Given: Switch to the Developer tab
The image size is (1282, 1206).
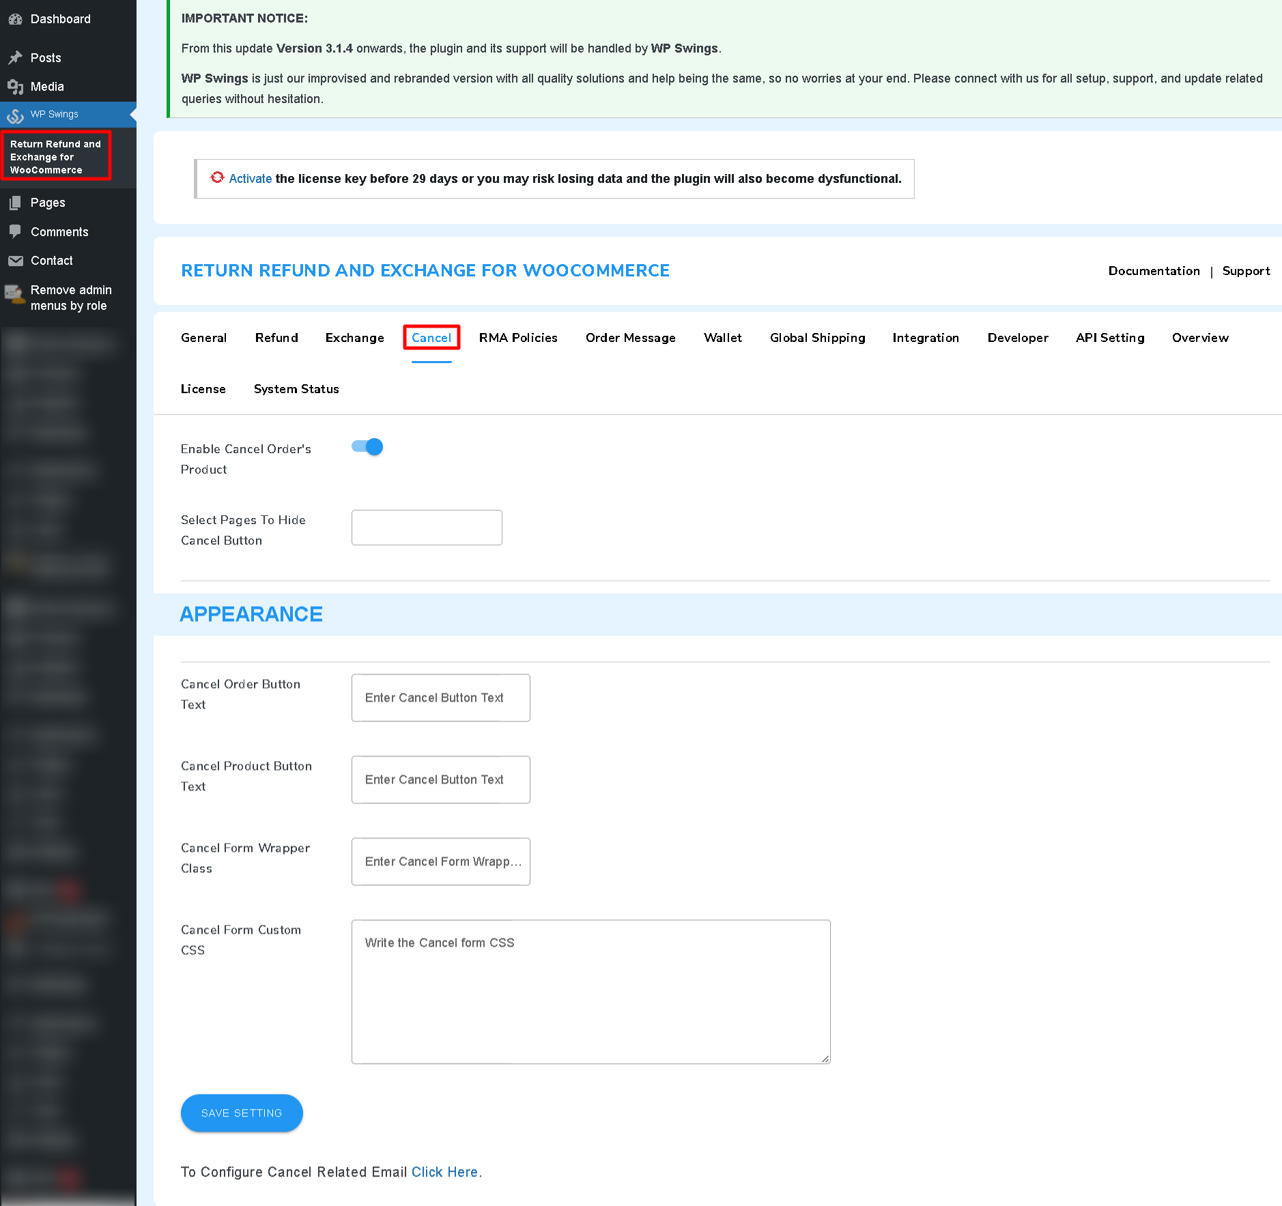Looking at the screenshot, I should click(1017, 338).
